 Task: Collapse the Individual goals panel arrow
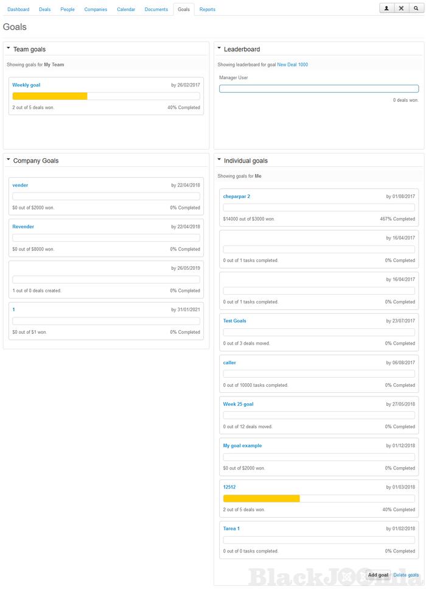pyautogui.click(x=219, y=159)
